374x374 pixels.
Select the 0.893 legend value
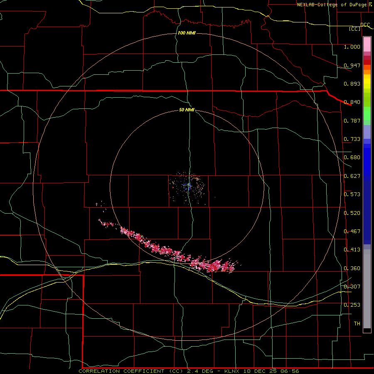pos(352,84)
